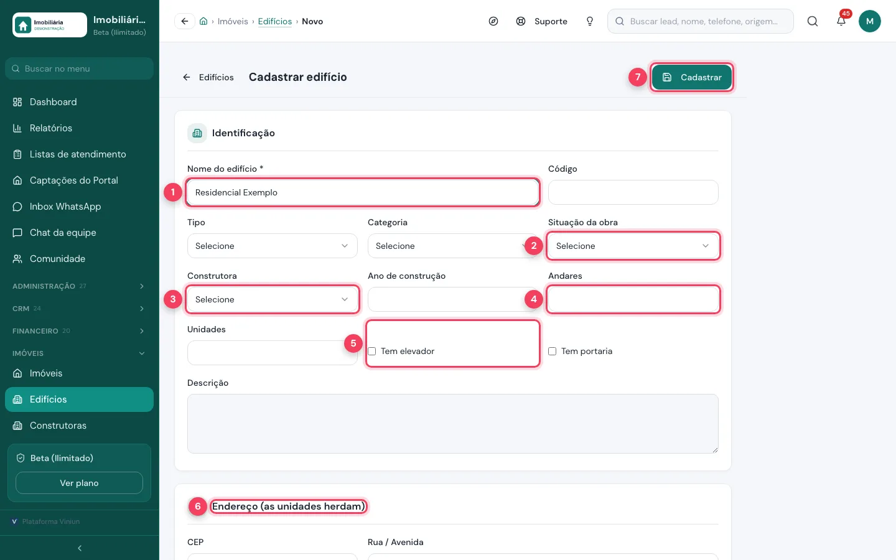Follow the Edifícios breadcrumb link
Image resolution: width=896 pixels, height=560 pixels.
(x=275, y=21)
